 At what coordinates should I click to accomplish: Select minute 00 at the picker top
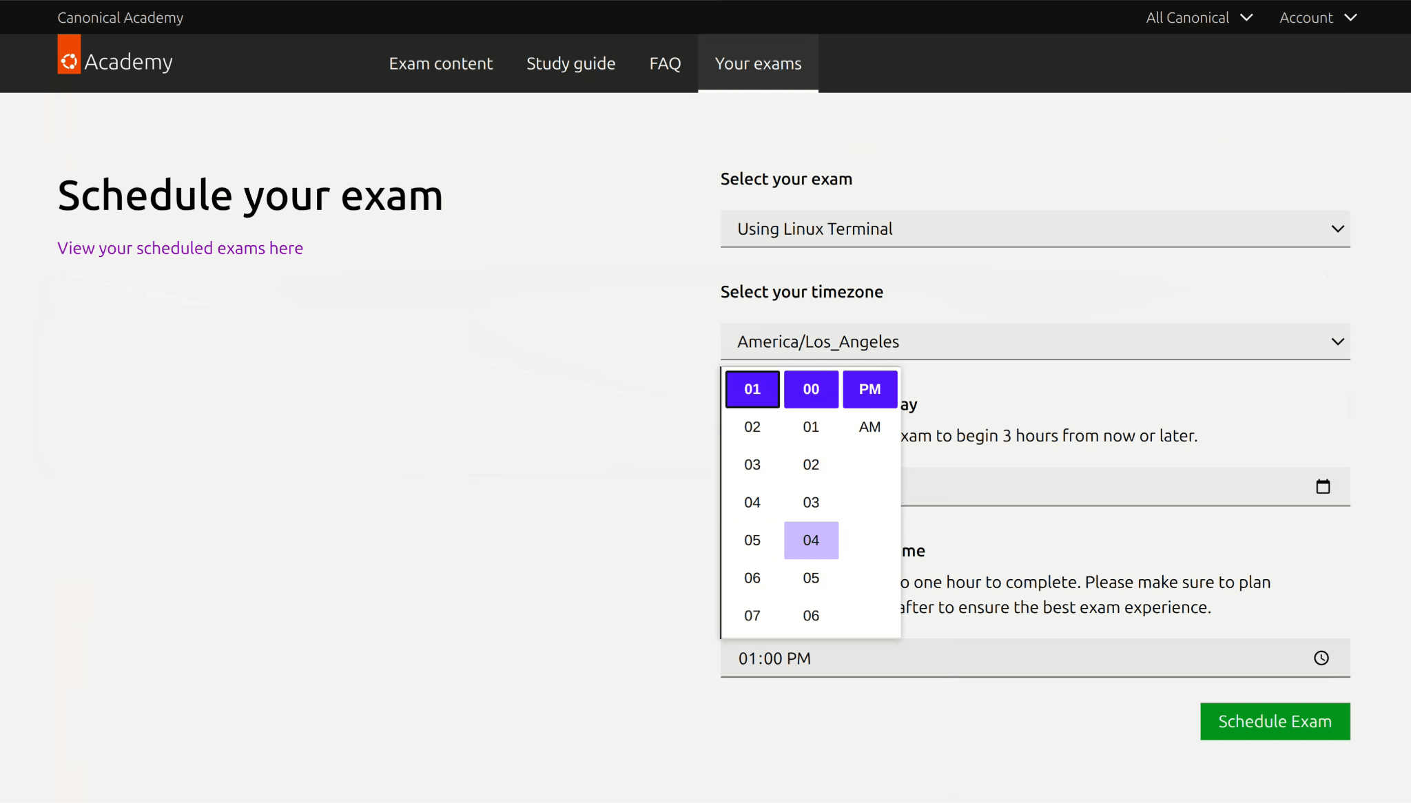(811, 388)
